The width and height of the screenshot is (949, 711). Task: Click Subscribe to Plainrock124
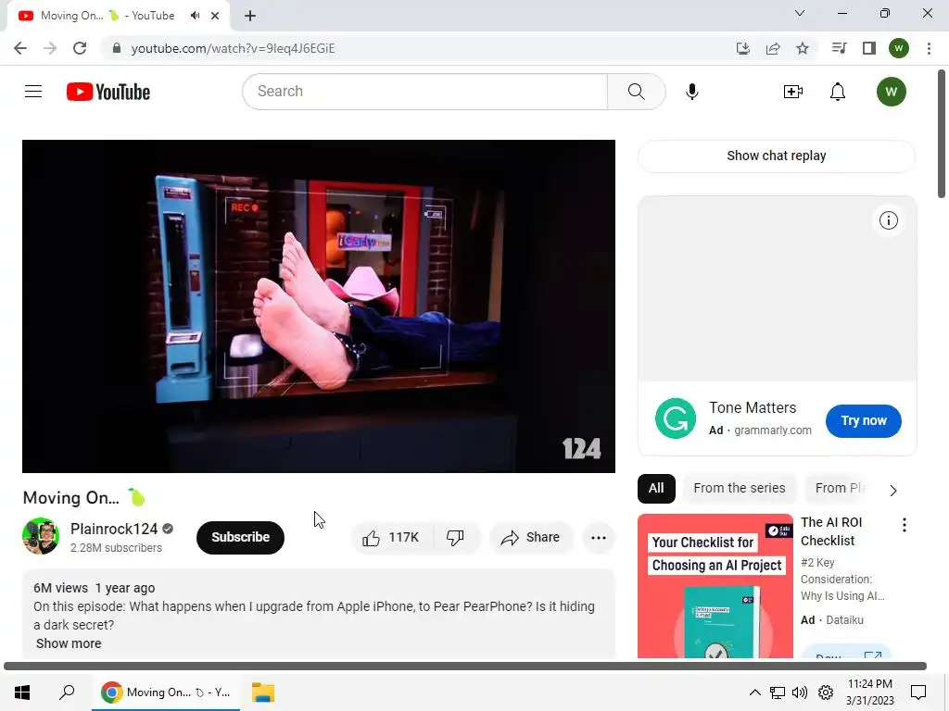pyautogui.click(x=240, y=538)
